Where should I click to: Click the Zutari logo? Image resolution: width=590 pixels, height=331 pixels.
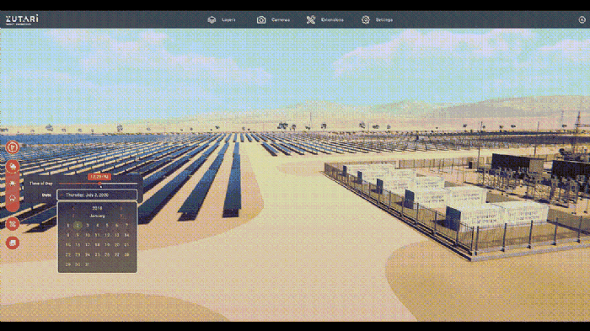(x=22, y=19)
